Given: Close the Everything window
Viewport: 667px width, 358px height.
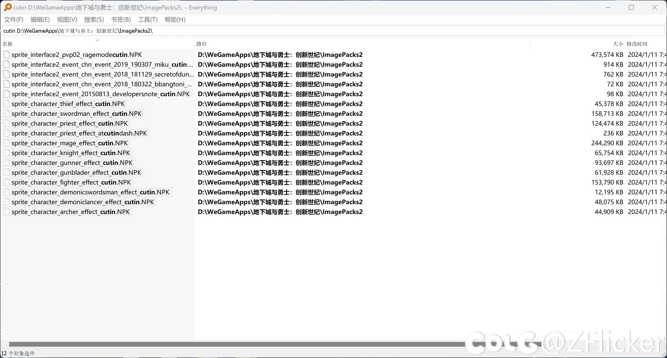Looking at the screenshot, I should tap(655, 7).
